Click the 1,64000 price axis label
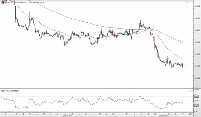 tap(197, 78)
